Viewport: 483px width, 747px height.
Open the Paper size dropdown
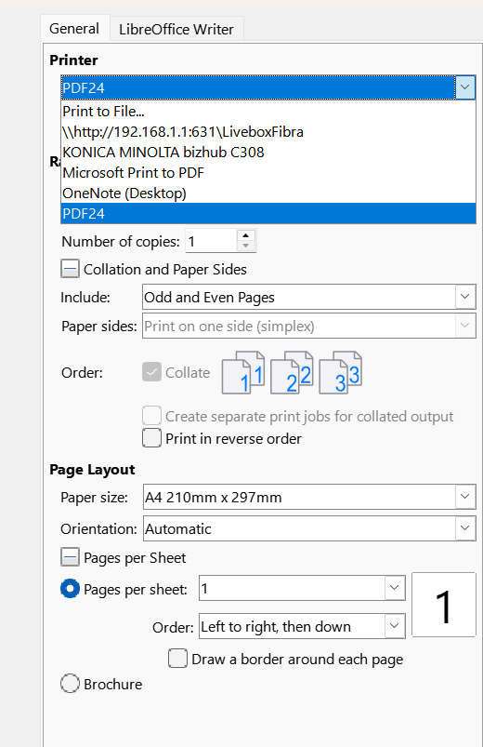pos(309,497)
